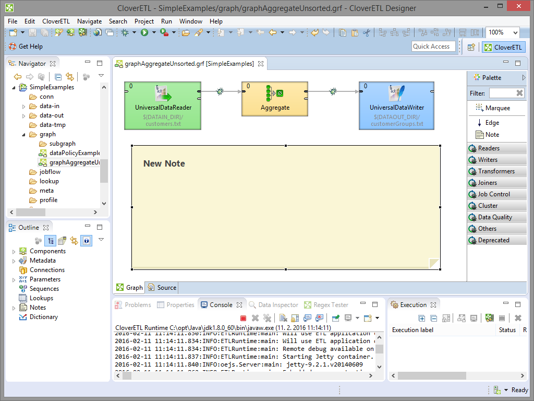The width and height of the screenshot is (534, 401).
Task: Click the Palette Filter input field
Action: [x=501, y=93]
